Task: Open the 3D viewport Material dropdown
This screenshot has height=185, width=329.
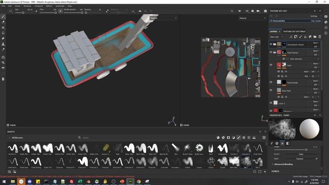Action: point(163,18)
